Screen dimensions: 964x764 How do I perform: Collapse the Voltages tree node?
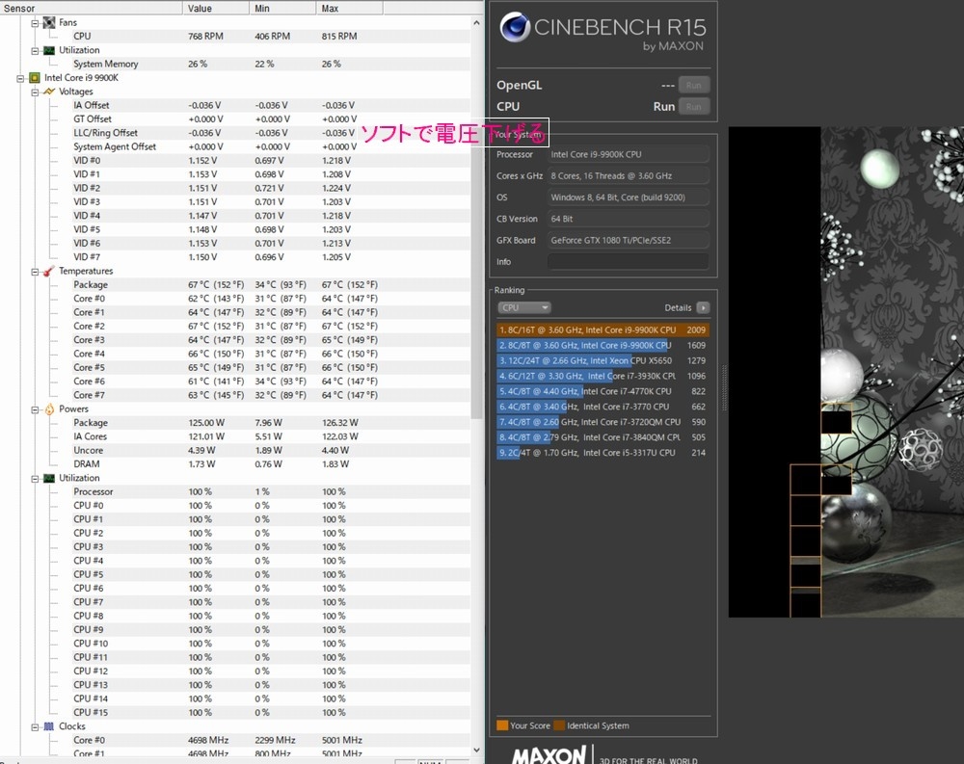coord(35,92)
